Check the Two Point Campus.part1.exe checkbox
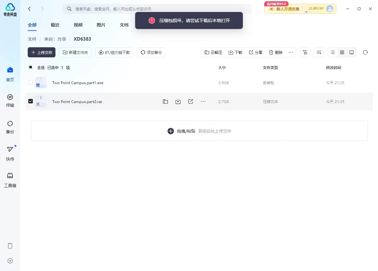Image resolution: width=378 pixels, height=271 pixels. pos(31,82)
